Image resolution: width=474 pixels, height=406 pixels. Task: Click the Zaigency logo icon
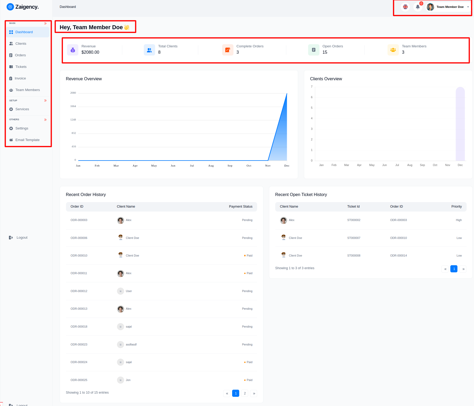click(x=10, y=7)
